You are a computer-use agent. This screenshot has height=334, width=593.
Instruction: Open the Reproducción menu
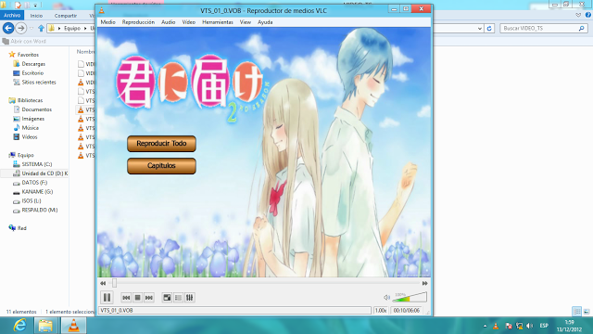coord(138,22)
